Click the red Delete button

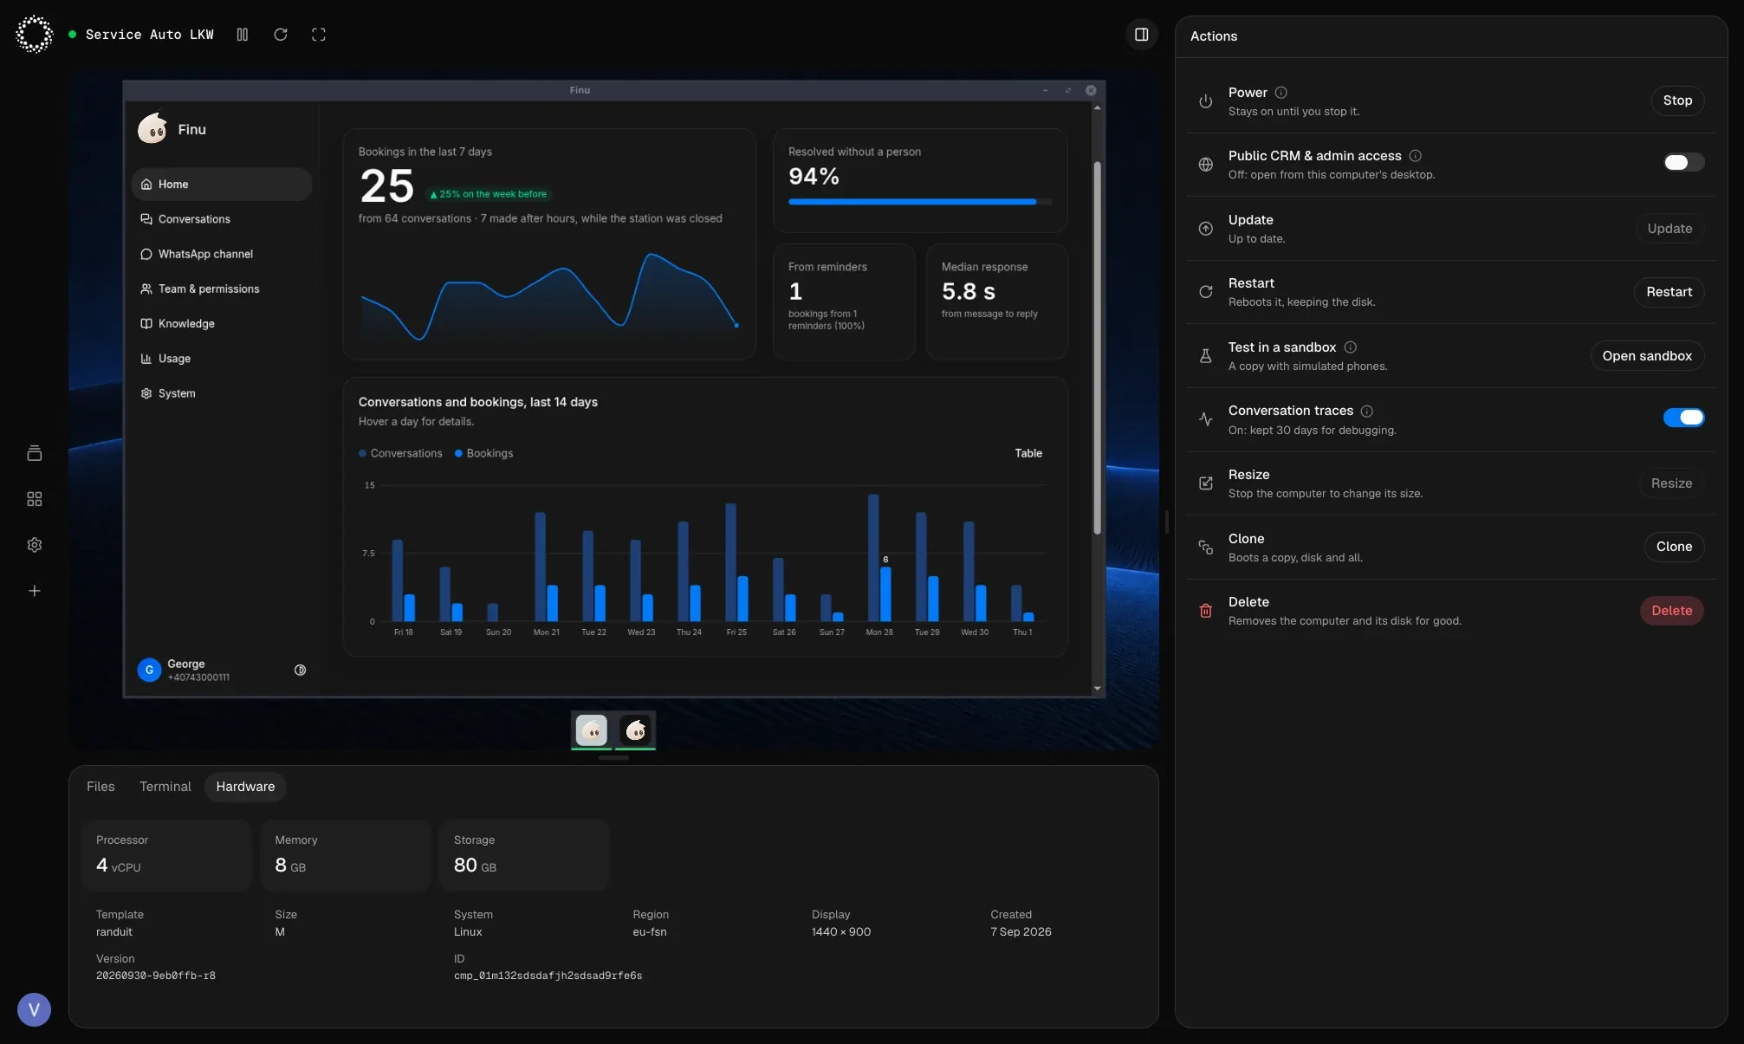pos(1671,611)
